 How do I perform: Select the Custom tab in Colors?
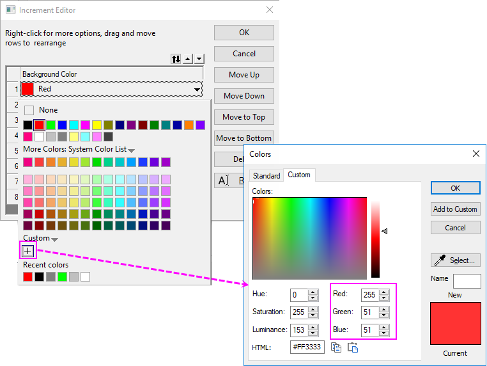click(x=298, y=175)
